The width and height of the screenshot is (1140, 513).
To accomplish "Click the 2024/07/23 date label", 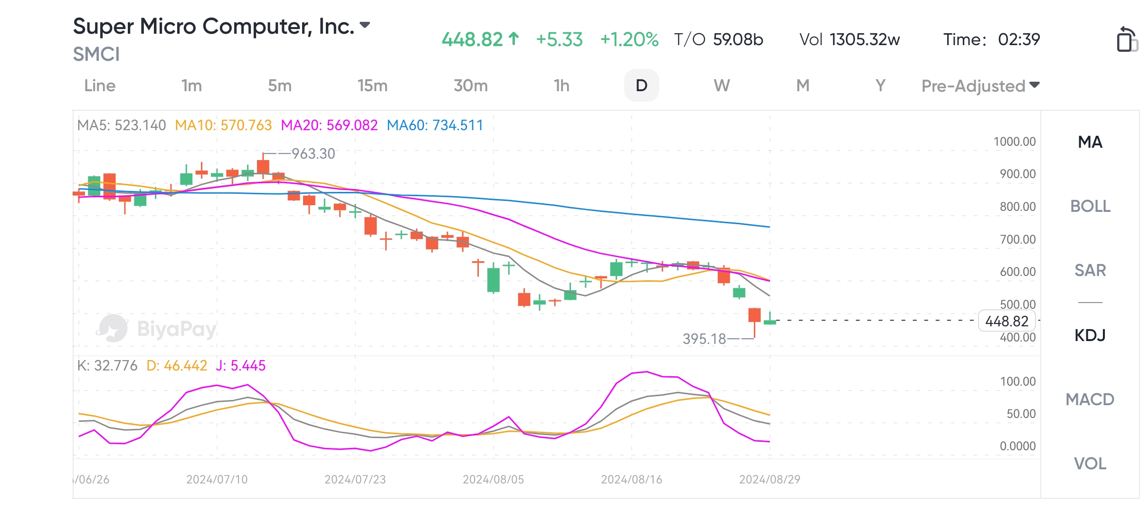I will click(355, 480).
